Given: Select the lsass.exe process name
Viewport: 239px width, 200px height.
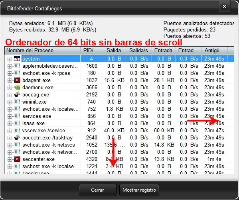Looking at the screenshot, I should [x=34, y=123].
